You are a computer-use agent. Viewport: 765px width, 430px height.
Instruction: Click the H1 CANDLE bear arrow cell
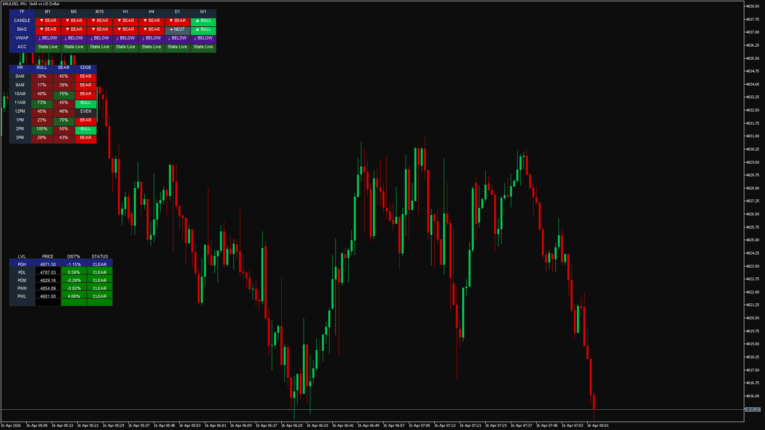point(126,21)
